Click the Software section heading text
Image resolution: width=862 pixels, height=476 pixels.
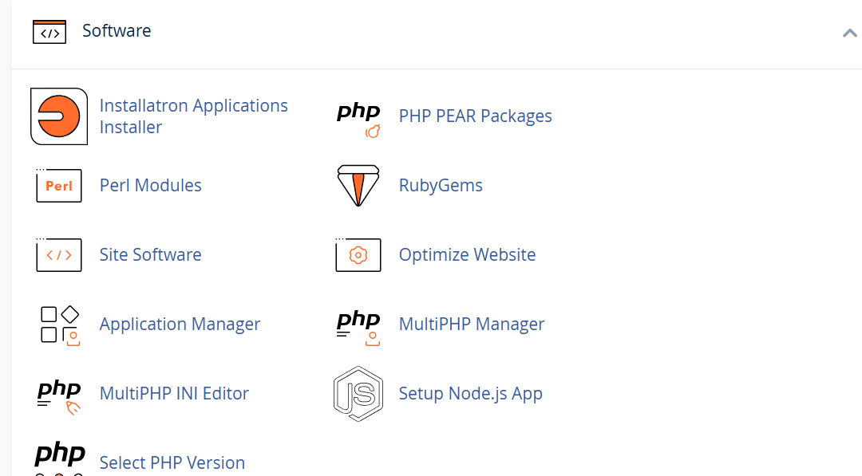click(117, 31)
